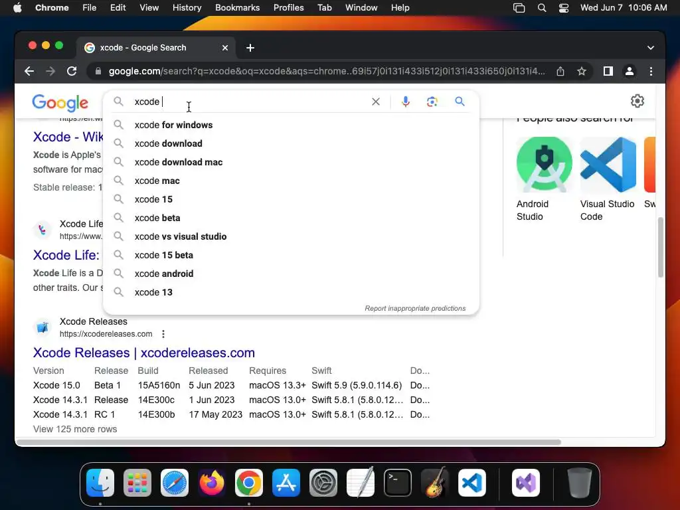The image size is (680, 510).
Task: Select suggestion 'xcode download'
Action: [x=291, y=143]
